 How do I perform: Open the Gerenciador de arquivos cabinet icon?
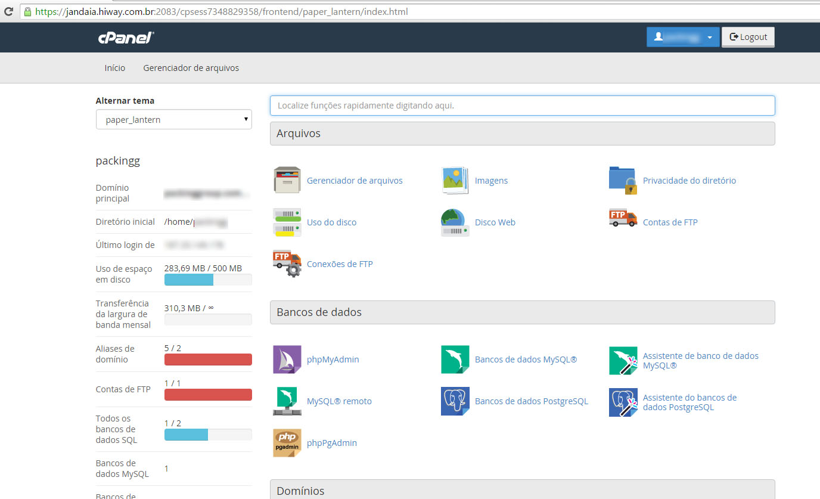click(287, 180)
